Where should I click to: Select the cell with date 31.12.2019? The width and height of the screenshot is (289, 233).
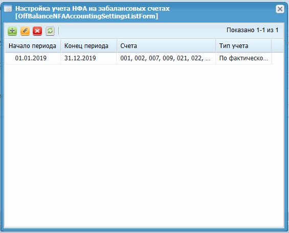pyautogui.click(x=88, y=58)
